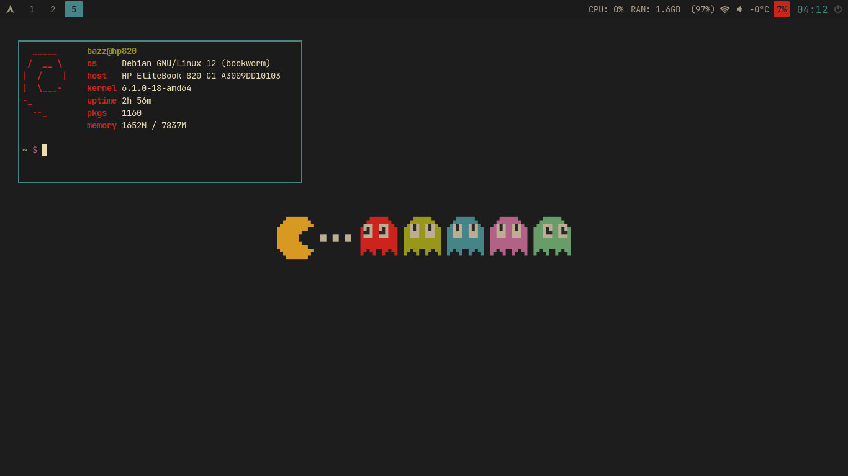The height and width of the screenshot is (476, 848).
Task: Click the Debian GNU/Linux 12 (bookworm) text
Action: [196, 64]
